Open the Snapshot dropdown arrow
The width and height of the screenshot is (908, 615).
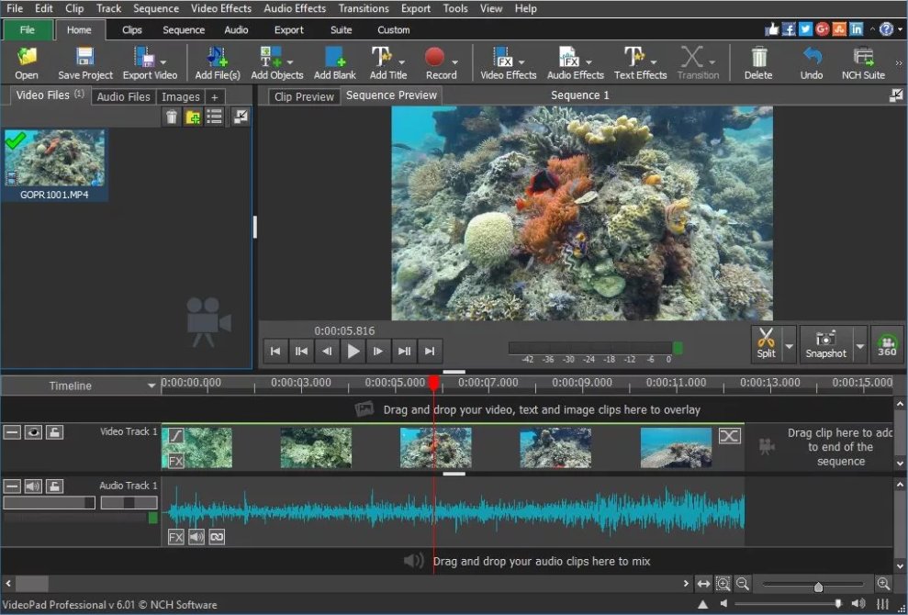[860, 346]
